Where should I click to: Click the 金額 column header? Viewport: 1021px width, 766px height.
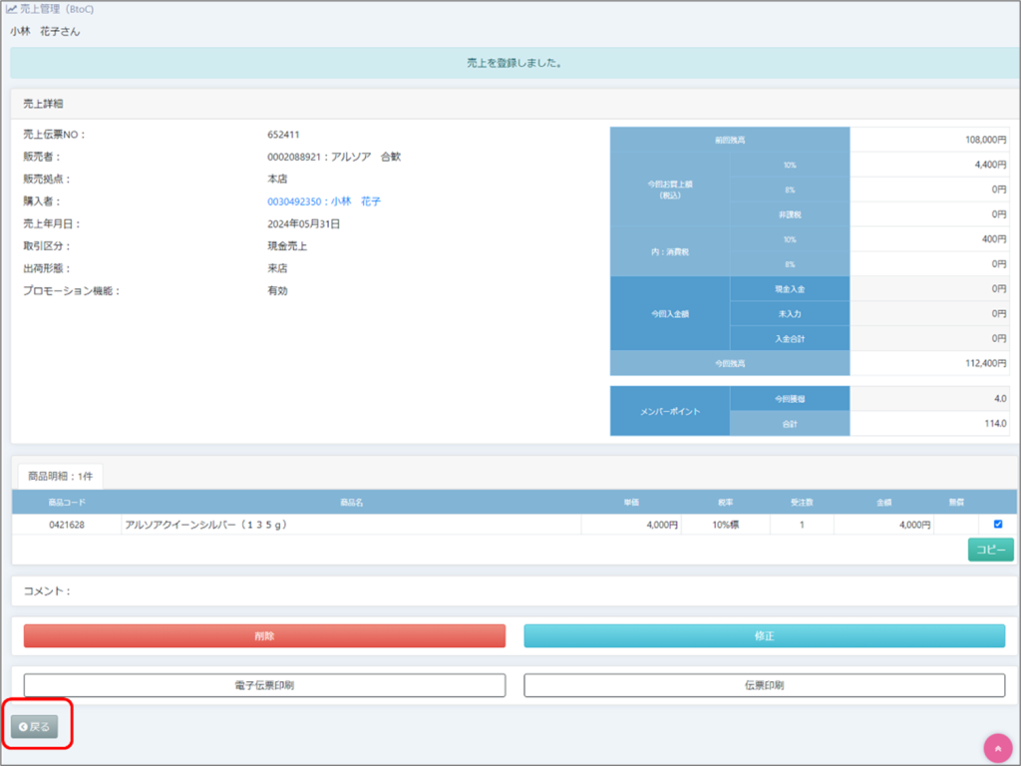883,503
